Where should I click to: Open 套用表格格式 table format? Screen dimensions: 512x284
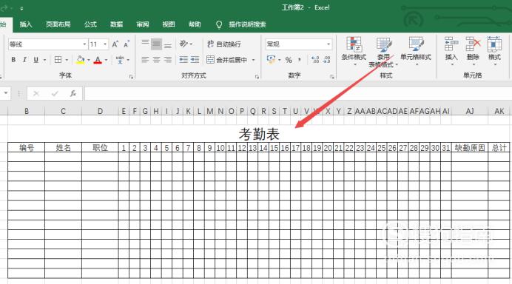[x=383, y=53]
